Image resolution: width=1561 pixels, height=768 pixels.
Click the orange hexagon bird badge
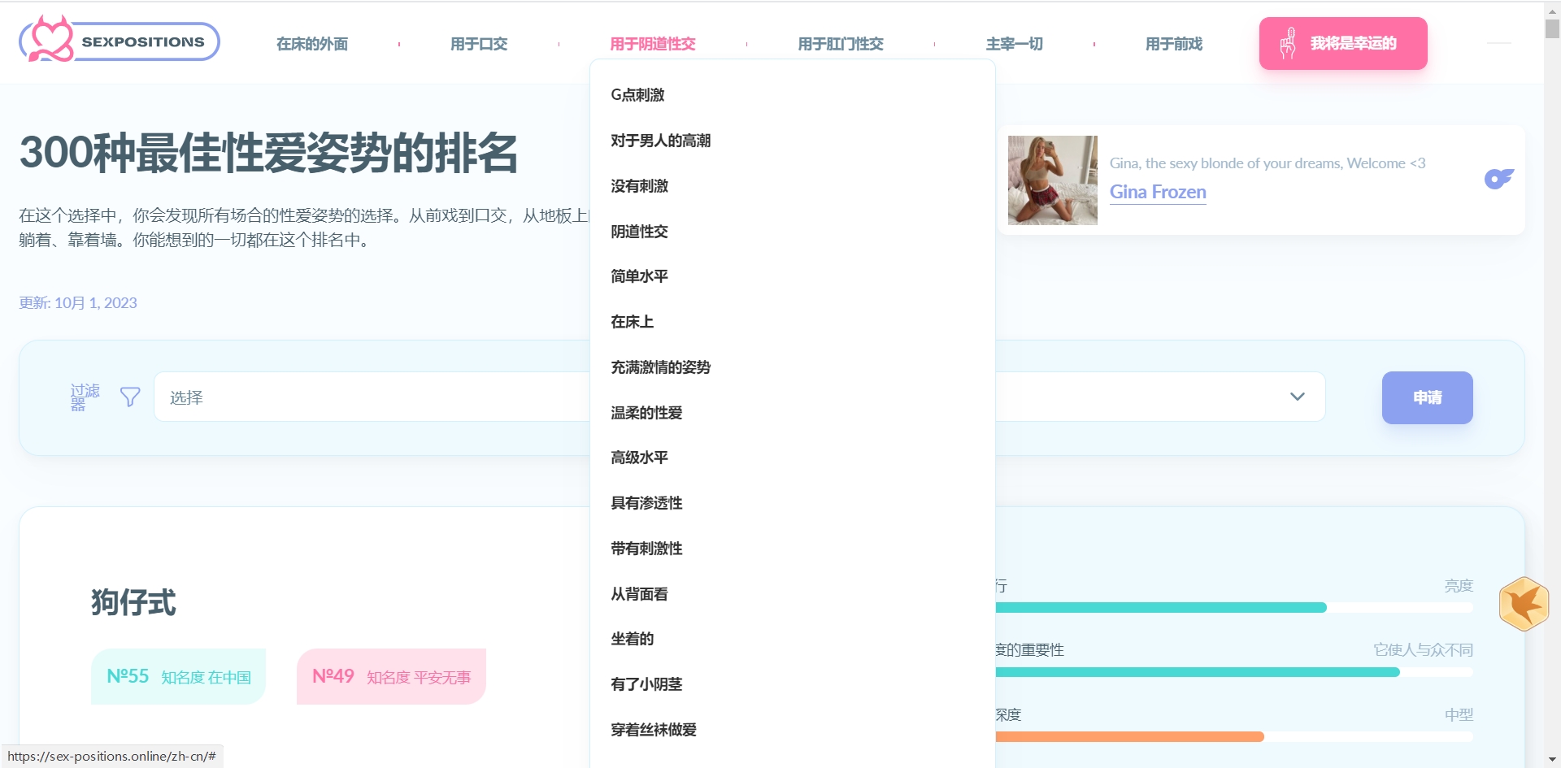(x=1524, y=604)
